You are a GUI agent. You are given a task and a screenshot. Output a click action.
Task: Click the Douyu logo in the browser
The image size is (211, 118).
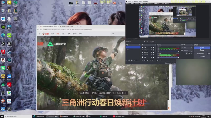[x=45, y=34]
